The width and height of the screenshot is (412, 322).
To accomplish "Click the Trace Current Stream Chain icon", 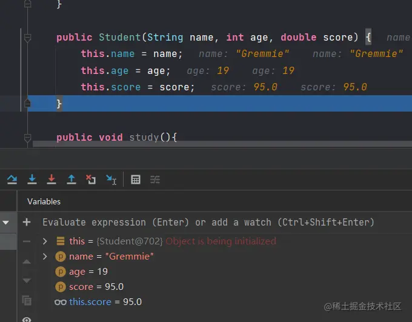I will 155,179.
